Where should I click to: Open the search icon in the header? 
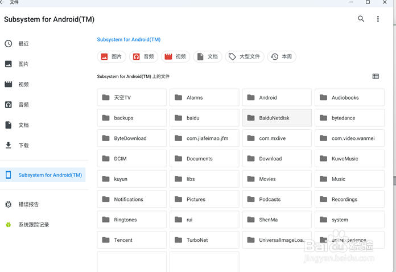361,19
